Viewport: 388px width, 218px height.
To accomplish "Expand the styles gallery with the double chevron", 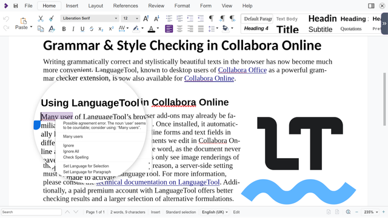I will pos(384,24).
